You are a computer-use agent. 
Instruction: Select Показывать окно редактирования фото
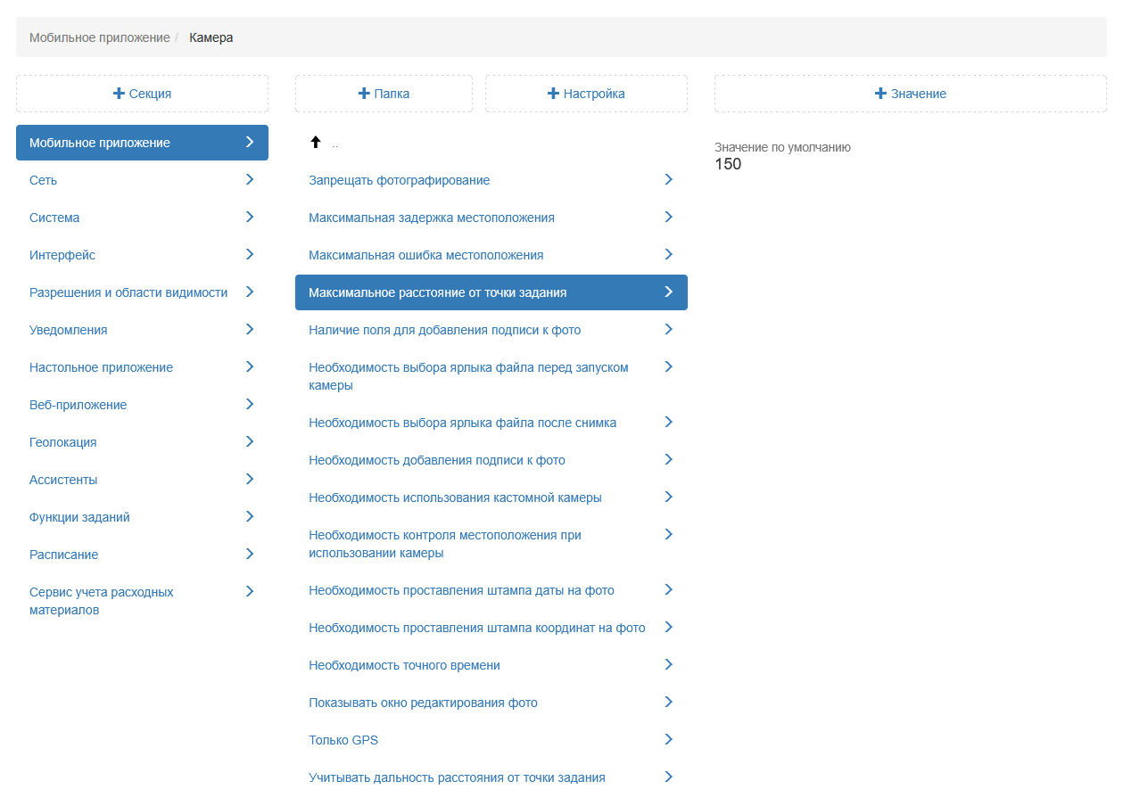click(x=423, y=703)
